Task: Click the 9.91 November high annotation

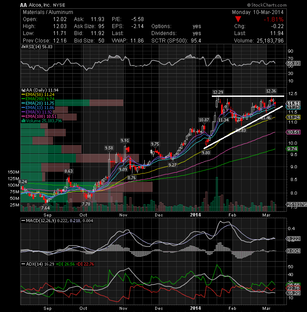Action: point(125,141)
